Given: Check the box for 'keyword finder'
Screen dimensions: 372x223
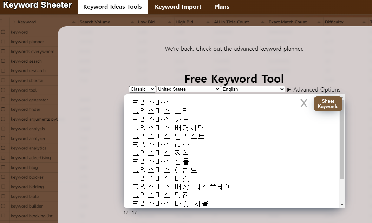Looking at the screenshot, I should tap(3, 109).
